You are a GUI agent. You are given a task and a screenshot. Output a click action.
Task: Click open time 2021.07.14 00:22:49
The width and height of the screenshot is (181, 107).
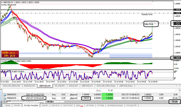(35, 98)
